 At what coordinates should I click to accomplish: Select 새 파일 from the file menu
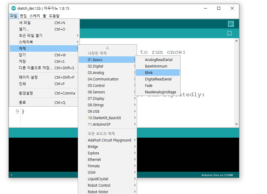[x=44, y=23]
